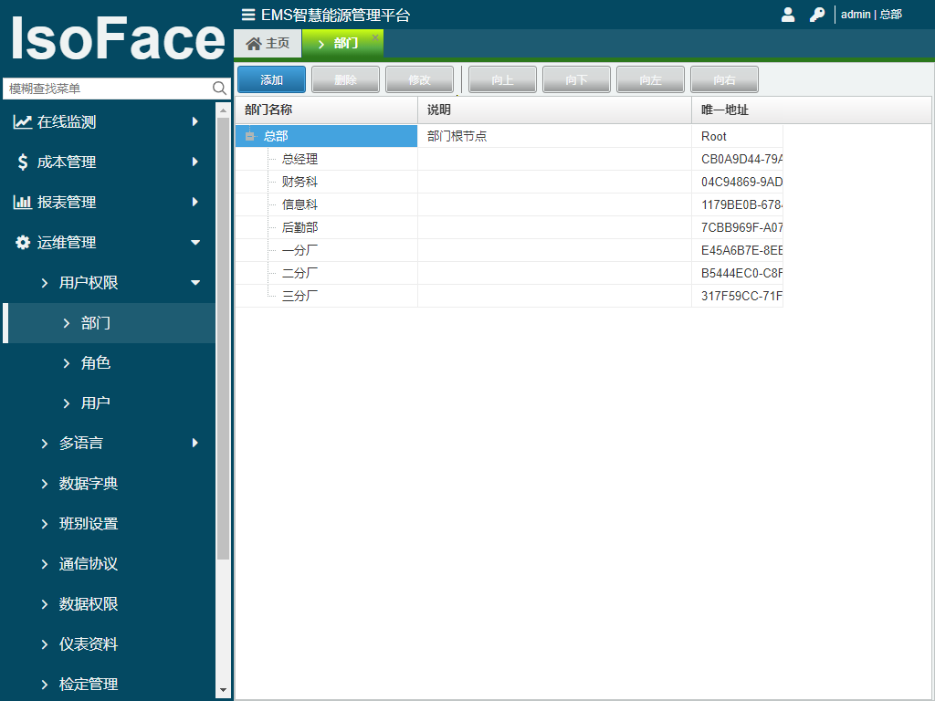This screenshot has width=935, height=701.
Task: Collapse the 总部 tree node
Action: click(250, 137)
